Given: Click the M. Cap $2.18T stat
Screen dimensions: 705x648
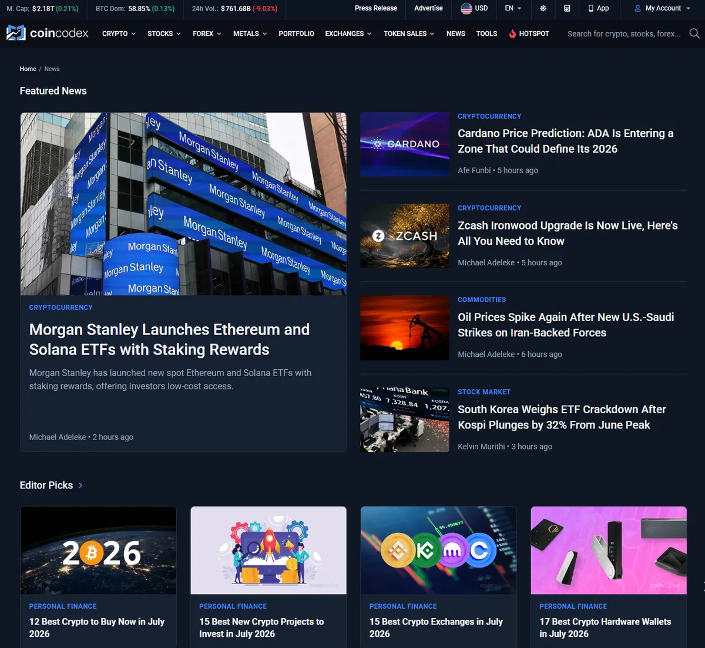Looking at the screenshot, I should pos(42,9).
